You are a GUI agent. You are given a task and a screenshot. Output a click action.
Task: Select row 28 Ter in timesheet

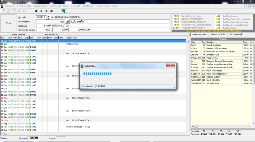(x=93, y=127)
